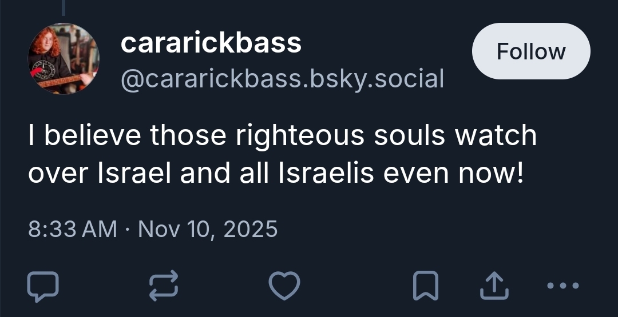The height and width of the screenshot is (317, 618).
Task: Click the 8:33 AM post time
Action: click(72, 229)
